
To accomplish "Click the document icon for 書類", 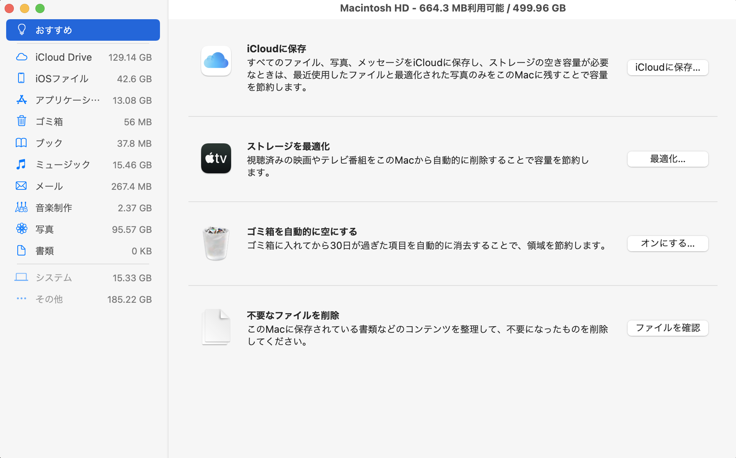I will (x=22, y=251).
